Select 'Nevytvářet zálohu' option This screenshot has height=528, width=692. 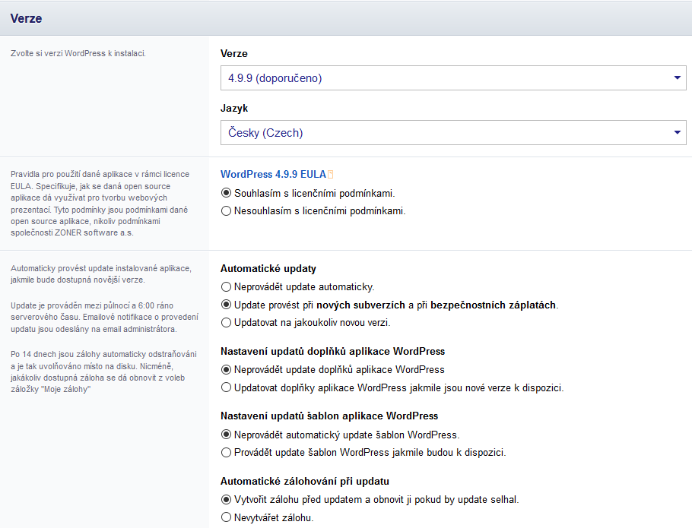tap(226, 518)
